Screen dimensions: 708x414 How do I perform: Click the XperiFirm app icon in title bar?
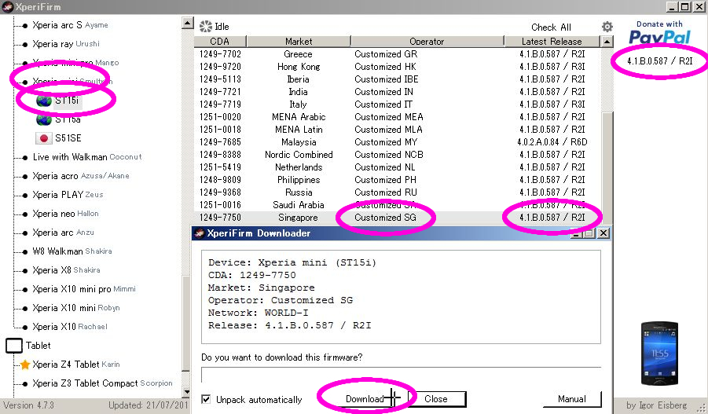(x=7, y=7)
